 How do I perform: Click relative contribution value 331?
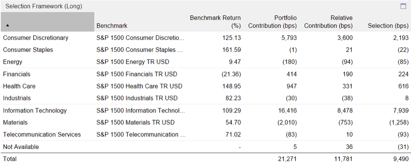pyautogui.click(x=347, y=86)
